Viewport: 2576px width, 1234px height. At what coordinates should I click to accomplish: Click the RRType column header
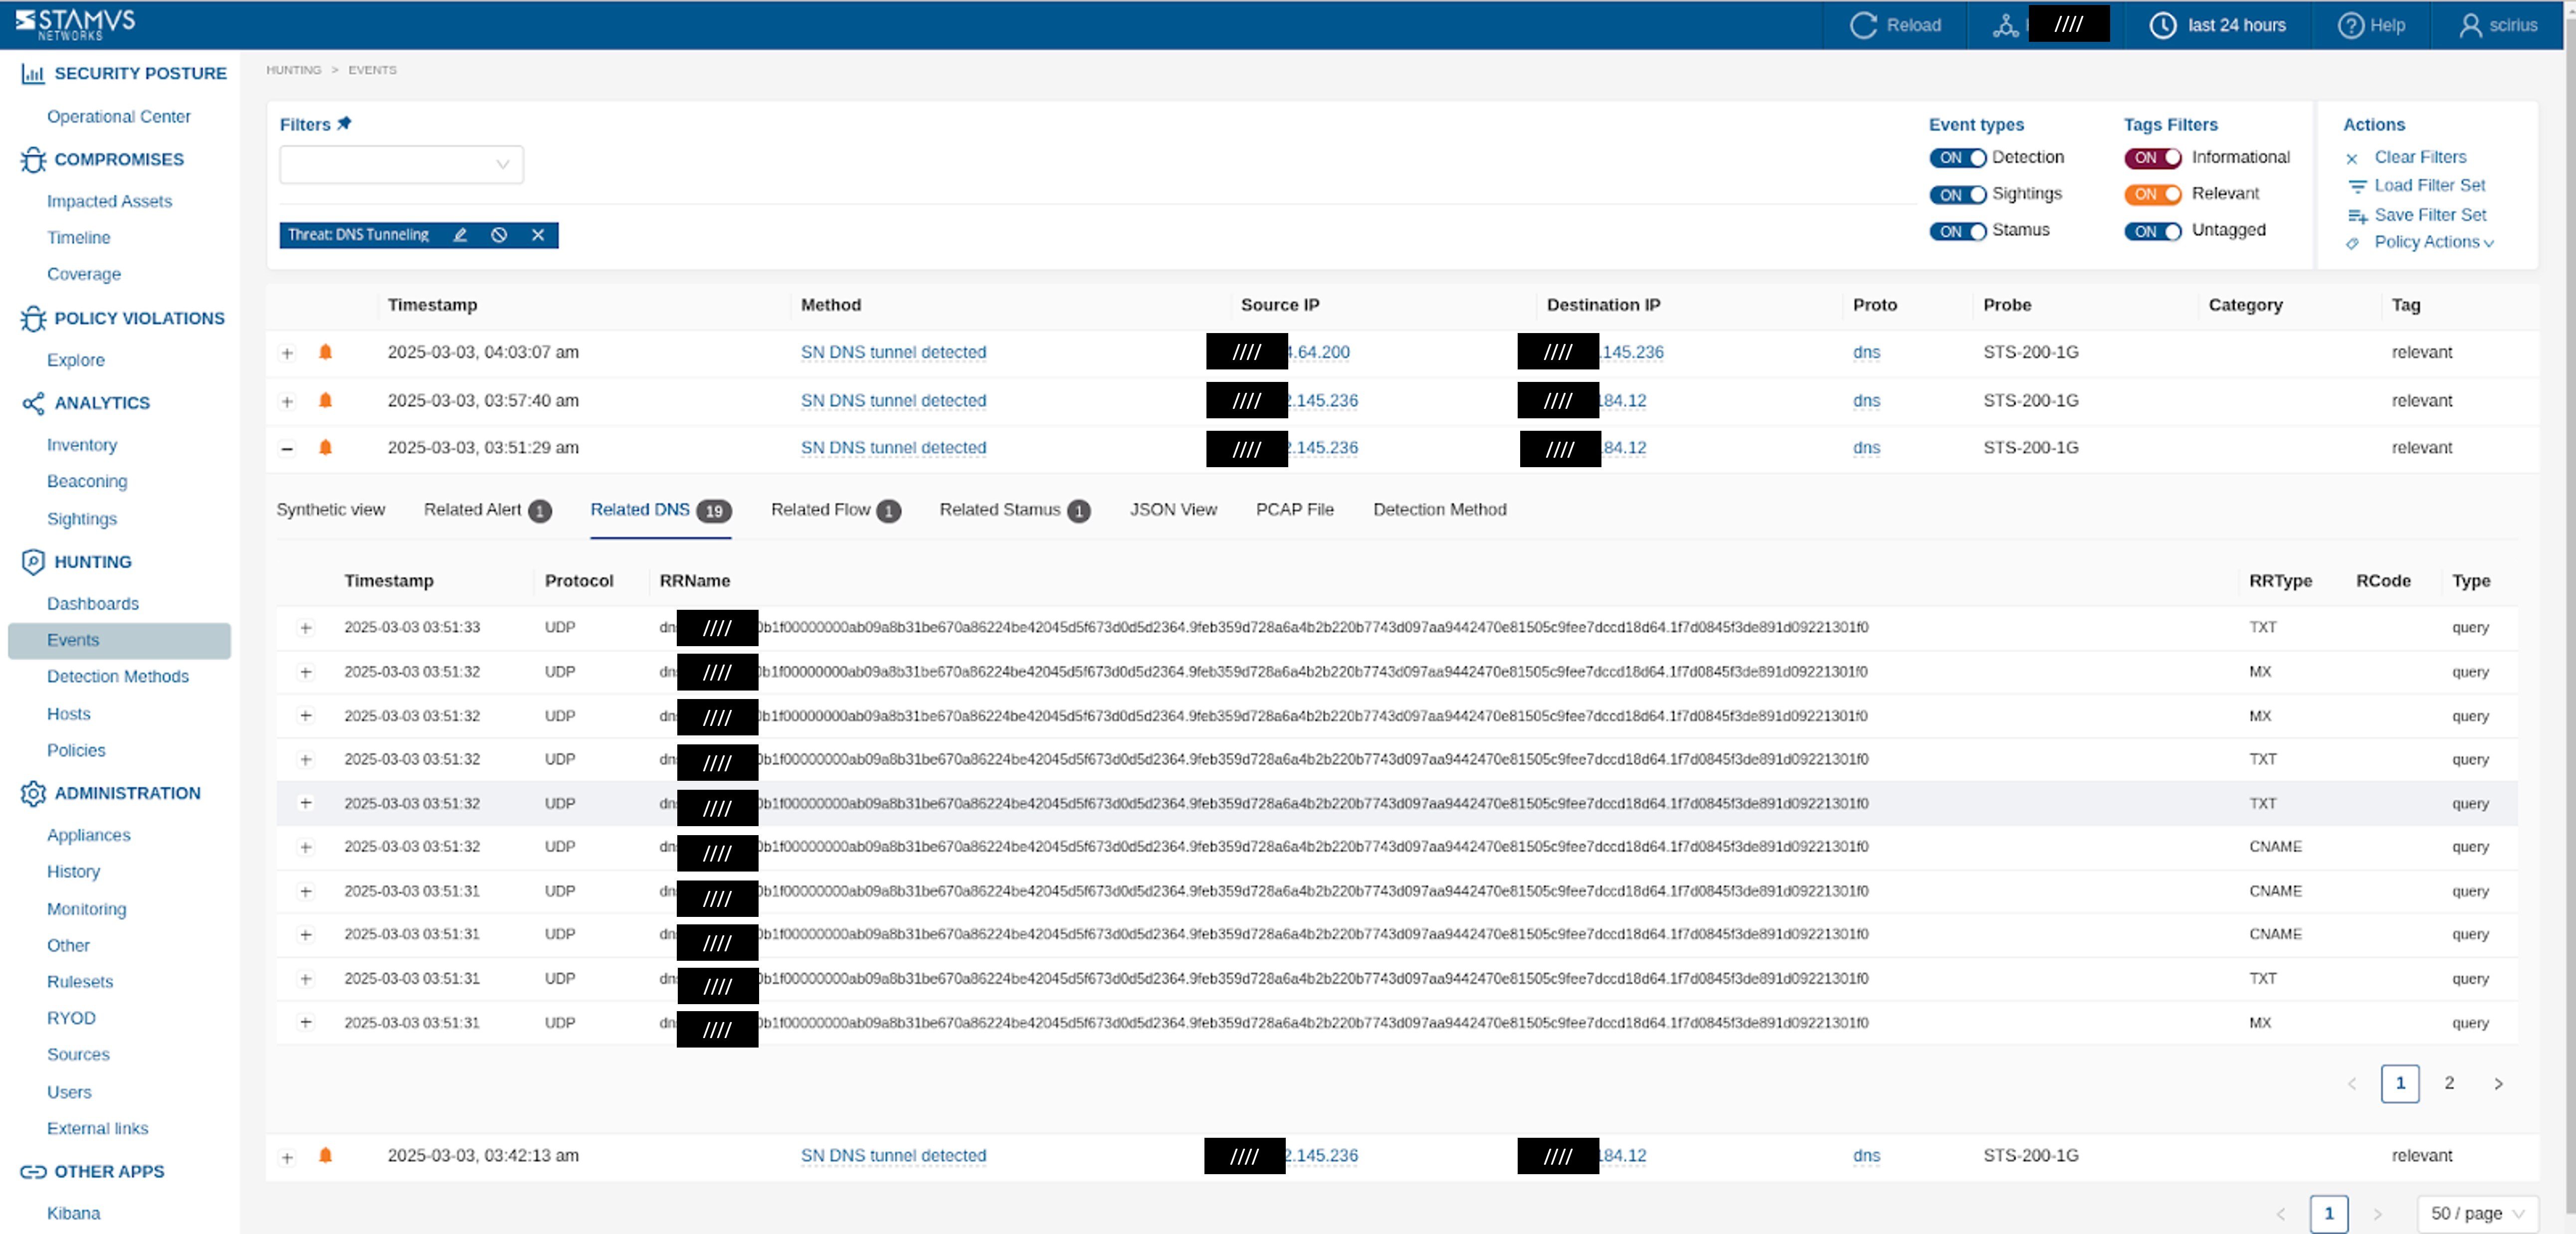click(2280, 581)
